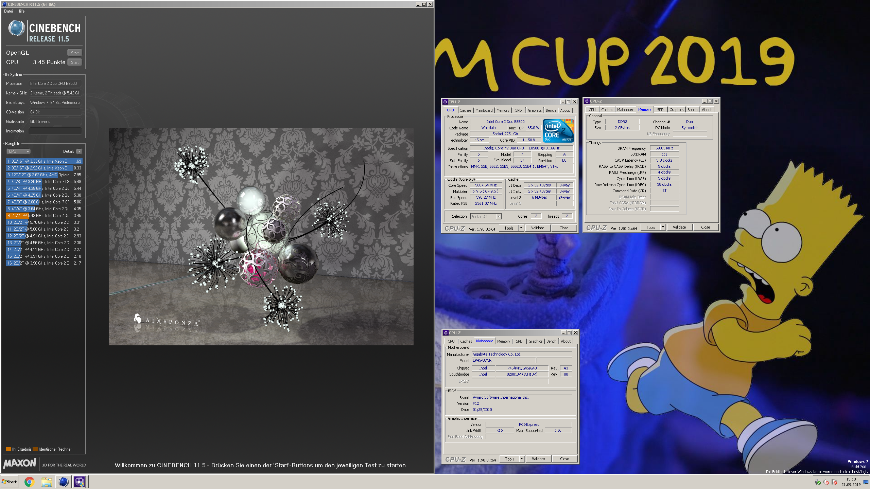Open SPD tab in CPU-Z Memory window
This screenshot has height=489, width=870.
click(x=660, y=110)
